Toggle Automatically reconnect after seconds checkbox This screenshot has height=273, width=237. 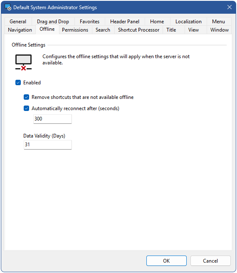(26, 108)
